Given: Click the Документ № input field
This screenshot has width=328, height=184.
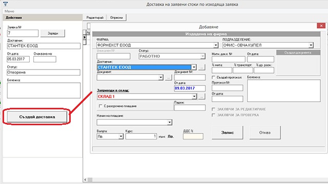Looking at the screenshot, I should click(x=190, y=77).
